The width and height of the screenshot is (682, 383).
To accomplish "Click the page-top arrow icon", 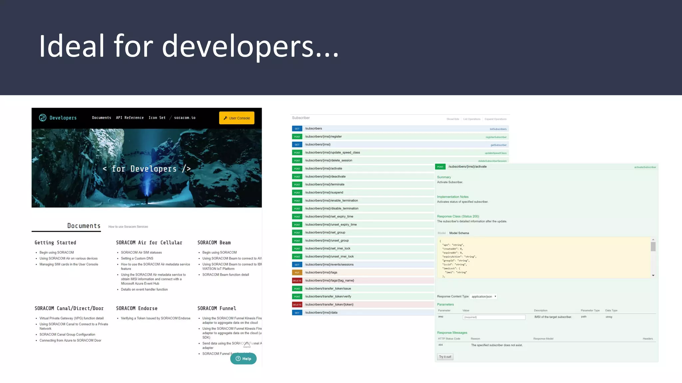I will point(247,344).
